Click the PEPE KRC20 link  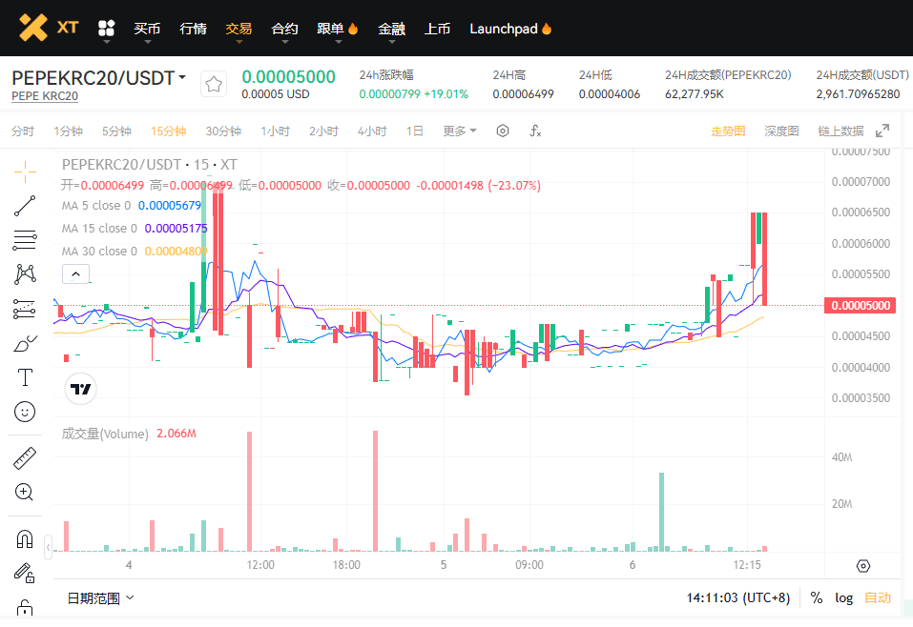click(x=45, y=96)
